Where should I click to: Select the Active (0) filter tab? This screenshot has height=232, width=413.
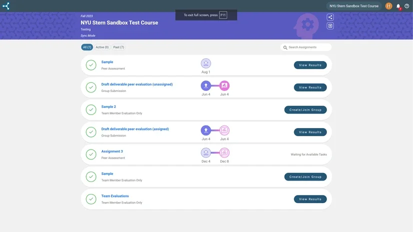[x=102, y=47]
